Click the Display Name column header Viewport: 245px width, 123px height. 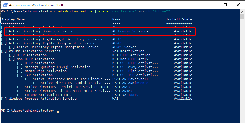(x=13, y=19)
